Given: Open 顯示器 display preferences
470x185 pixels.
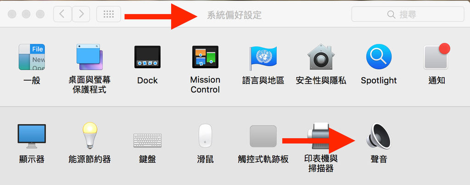Looking at the screenshot, I should tap(32, 136).
